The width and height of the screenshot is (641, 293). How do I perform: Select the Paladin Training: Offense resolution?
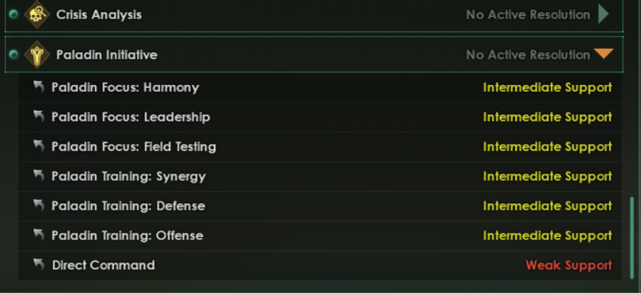click(x=319, y=236)
